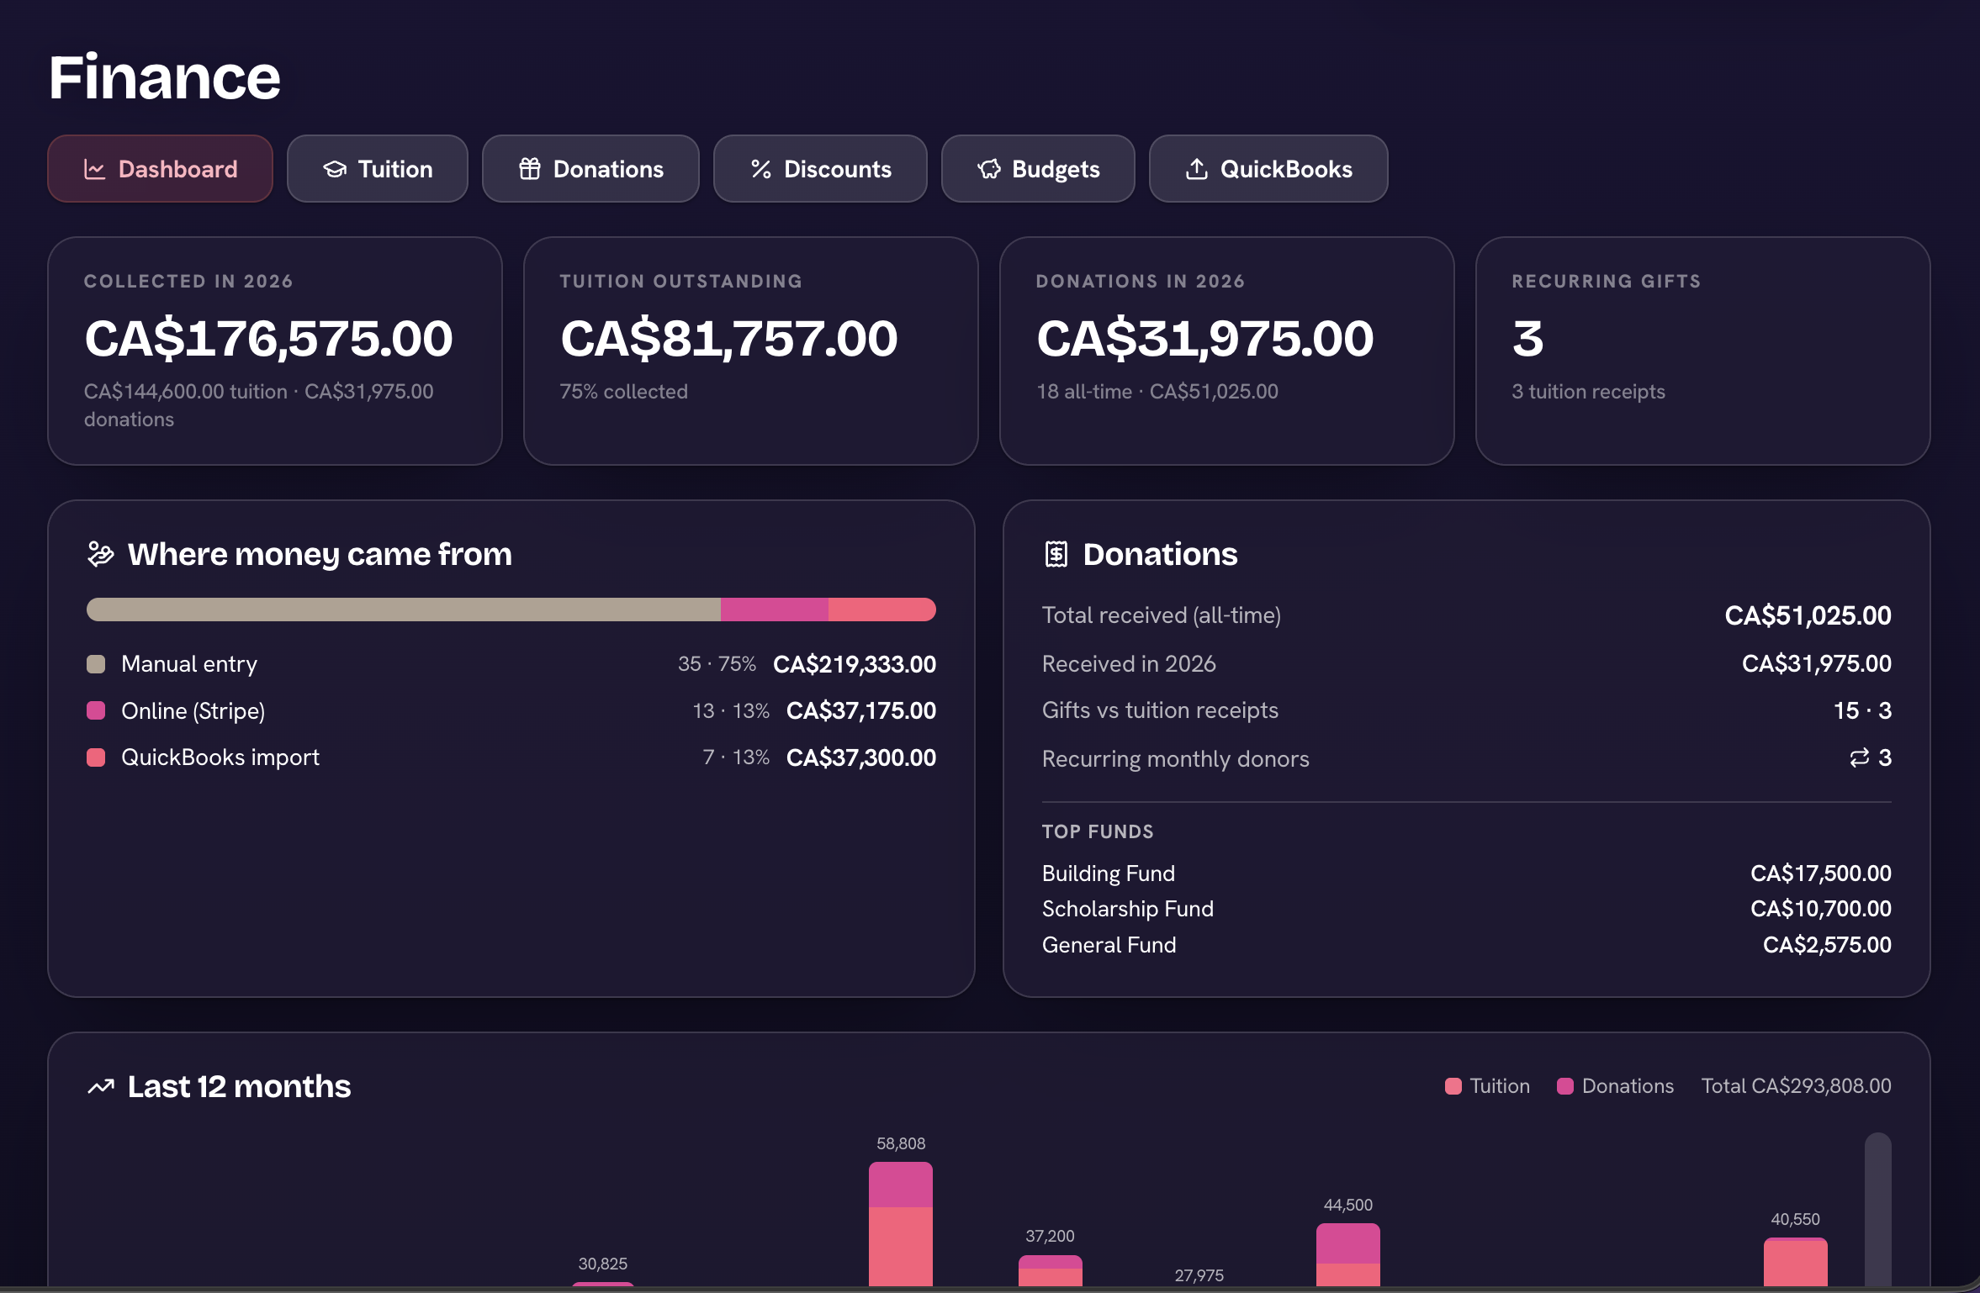Click the Manual entry row label
Screen dimensions: 1980x1293
189,664
